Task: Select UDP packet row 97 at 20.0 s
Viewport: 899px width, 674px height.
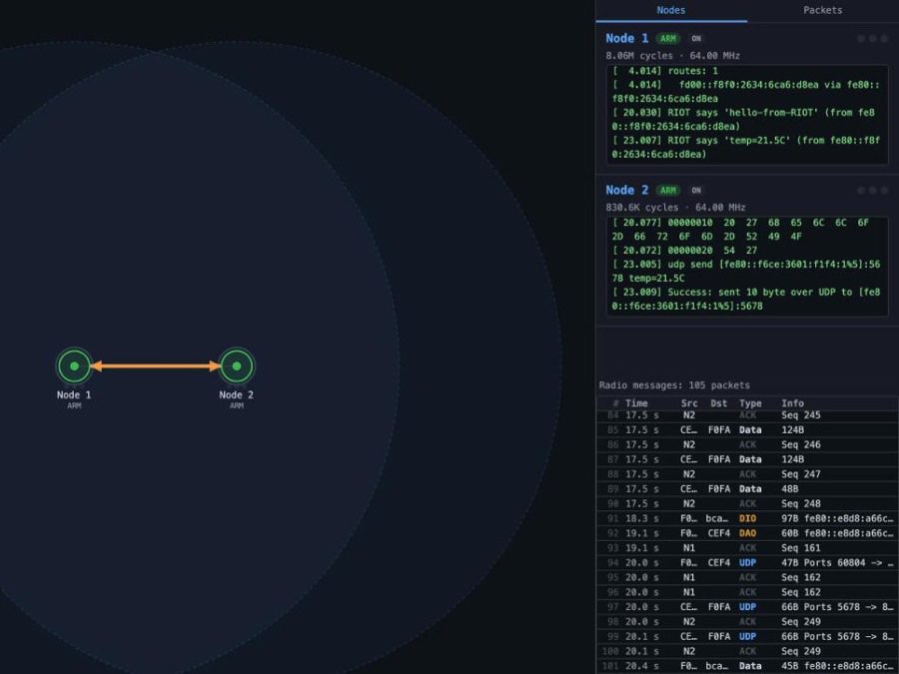Action: [747, 607]
